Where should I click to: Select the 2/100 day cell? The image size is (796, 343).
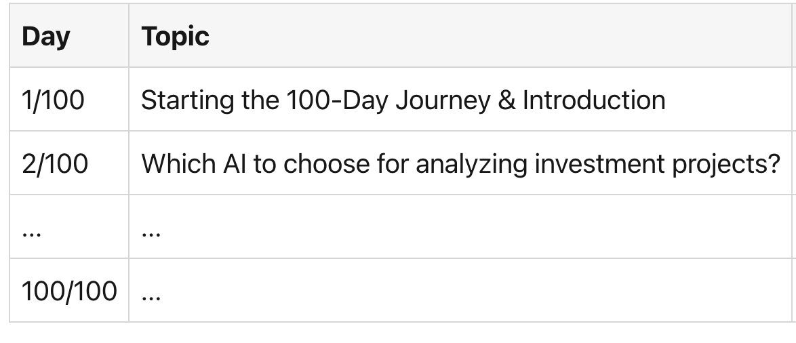click(55, 164)
